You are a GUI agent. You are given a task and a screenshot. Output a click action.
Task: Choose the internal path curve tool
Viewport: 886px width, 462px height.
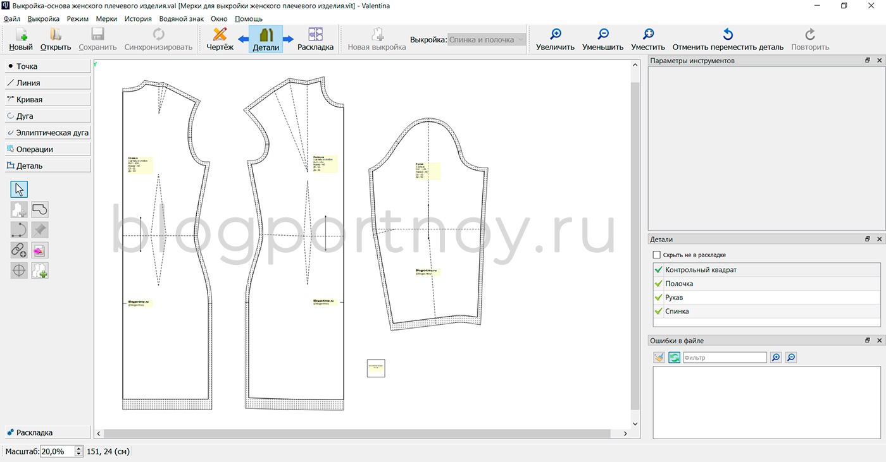pos(19,229)
